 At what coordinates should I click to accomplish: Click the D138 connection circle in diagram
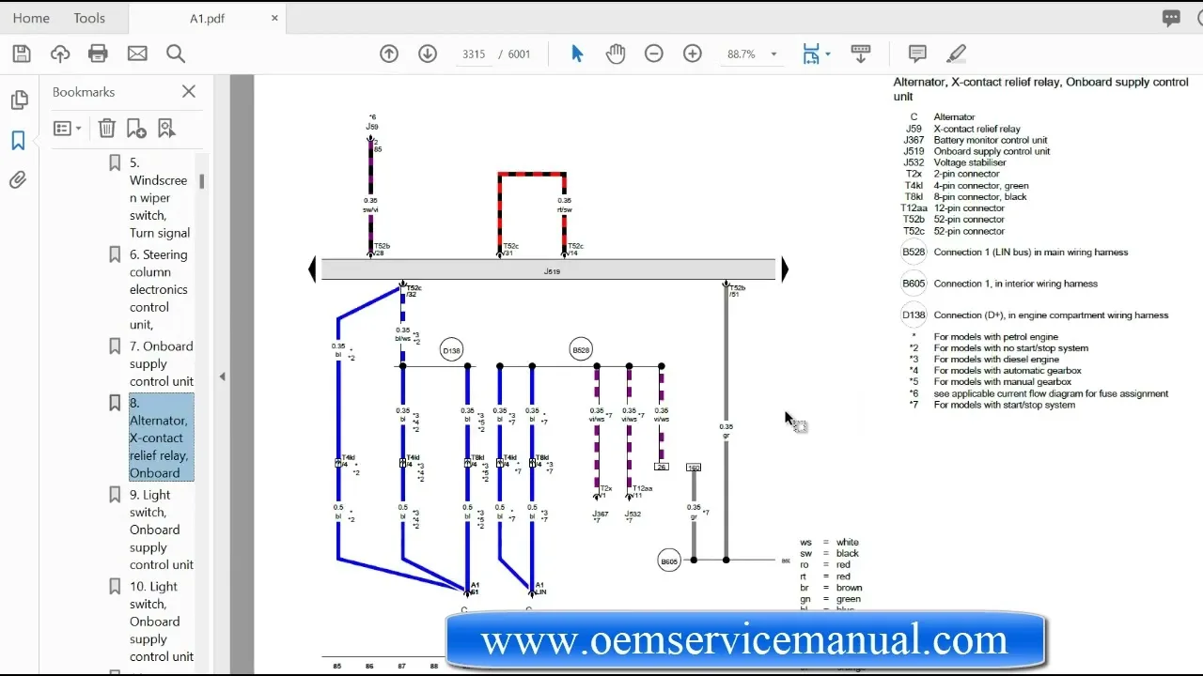tap(451, 351)
